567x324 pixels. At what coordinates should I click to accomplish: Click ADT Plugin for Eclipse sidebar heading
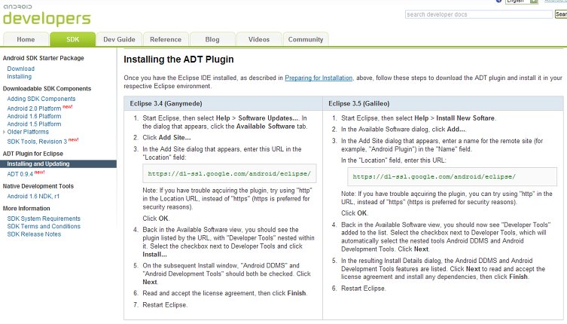(33, 154)
